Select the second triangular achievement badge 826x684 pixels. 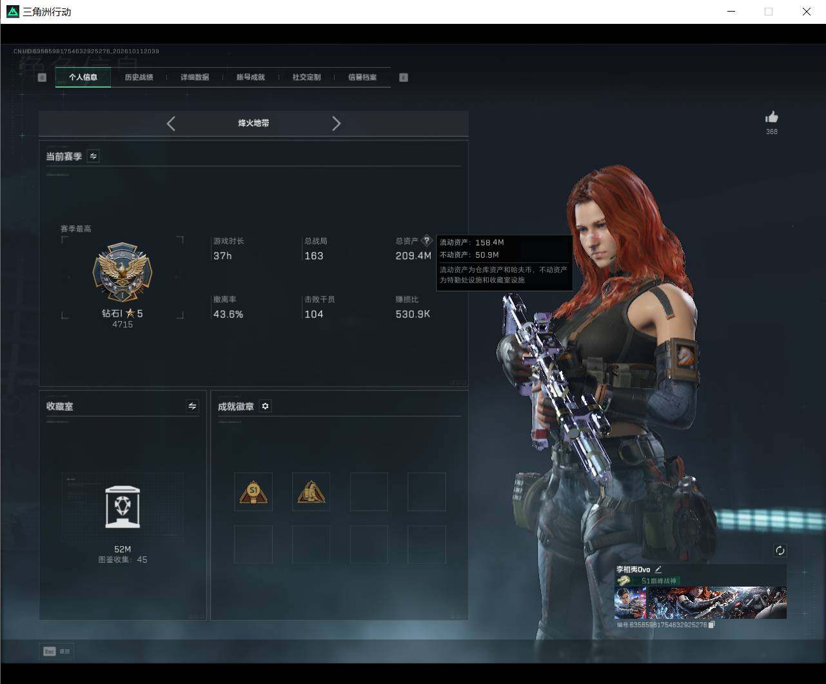click(311, 492)
